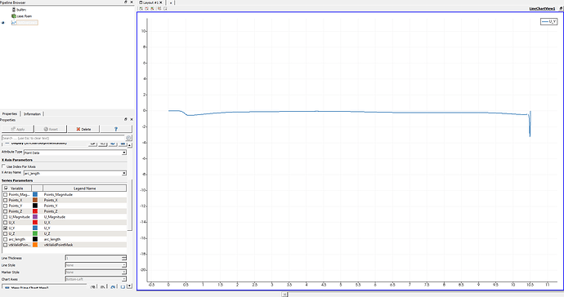Click U_Z green color swatch
The width and height of the screenshot is (564, 297).
click(x=35, y=234)
